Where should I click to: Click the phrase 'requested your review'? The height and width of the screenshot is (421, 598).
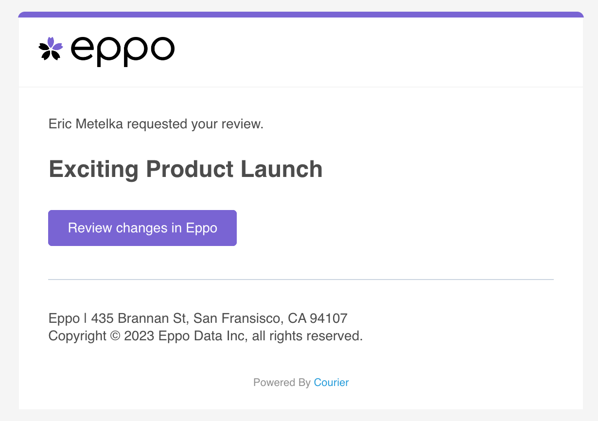point(195,124)
